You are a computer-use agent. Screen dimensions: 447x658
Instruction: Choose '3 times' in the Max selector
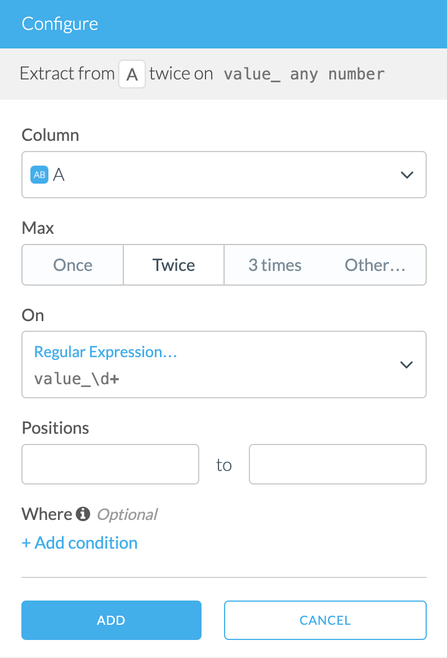click(275, 265)
